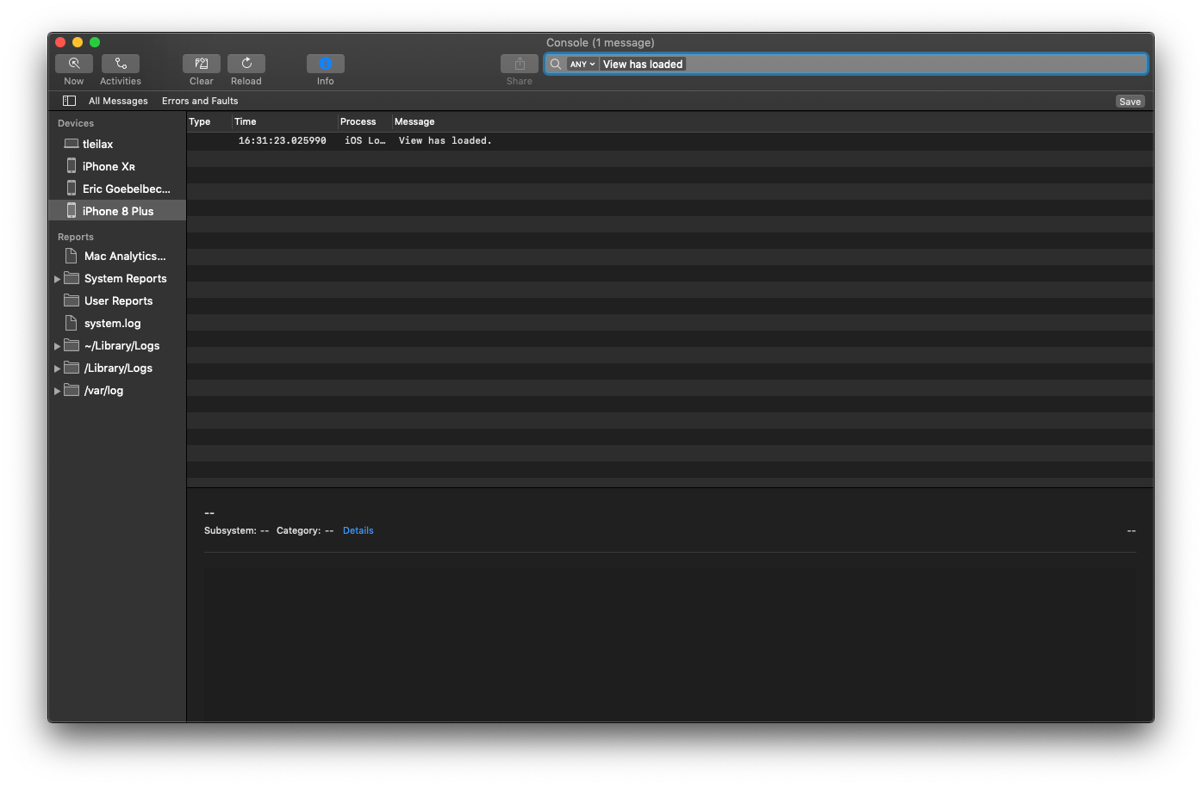Open the ANY search filter dropdown
The image size is (1202, 786).
(583, 65)
